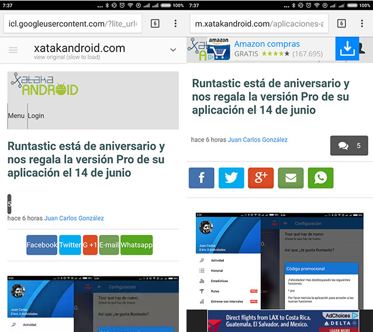This screenshot has height=332, width=373.
Task: Click Facebook share icon on right page
Action: pos(202,178)
